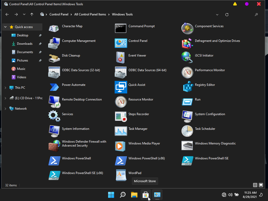The width and height of the screenshot is (268, 201).
Task: Select the System Information icon
Action: (x=54, y=131)
